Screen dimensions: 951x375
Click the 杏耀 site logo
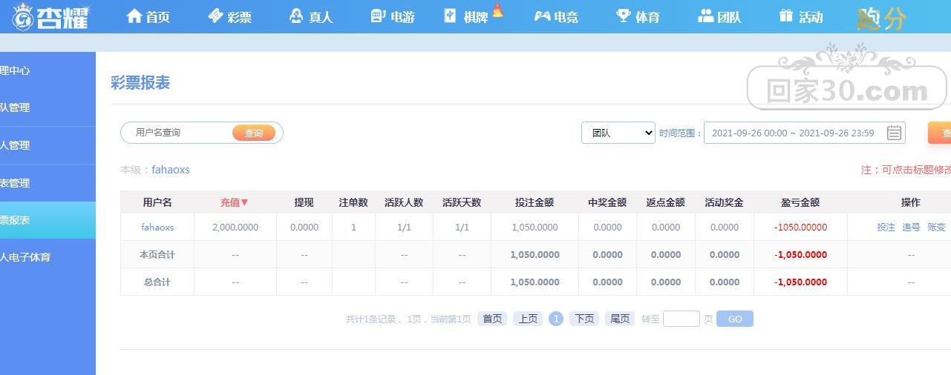click(50, 16)
